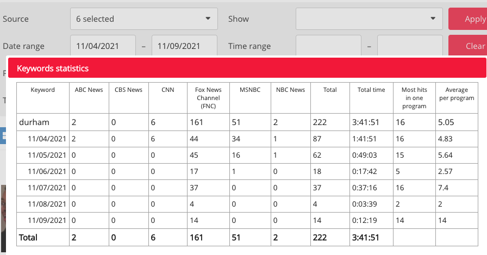Screen dimensions: 487x255
Task: Click the ABC News column header
Action: (x=89, y=98)
